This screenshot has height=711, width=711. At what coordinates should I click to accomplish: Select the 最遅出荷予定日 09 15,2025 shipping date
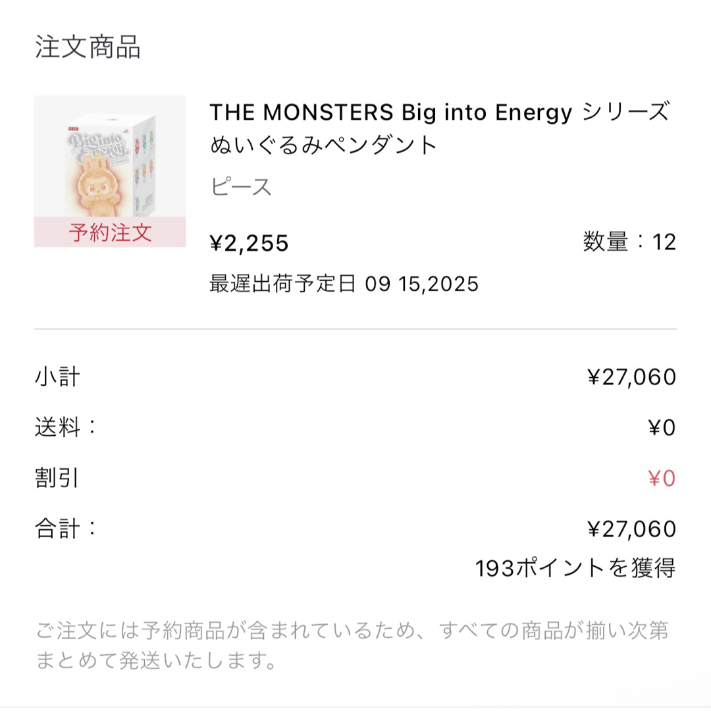click(x=344, y=284)
